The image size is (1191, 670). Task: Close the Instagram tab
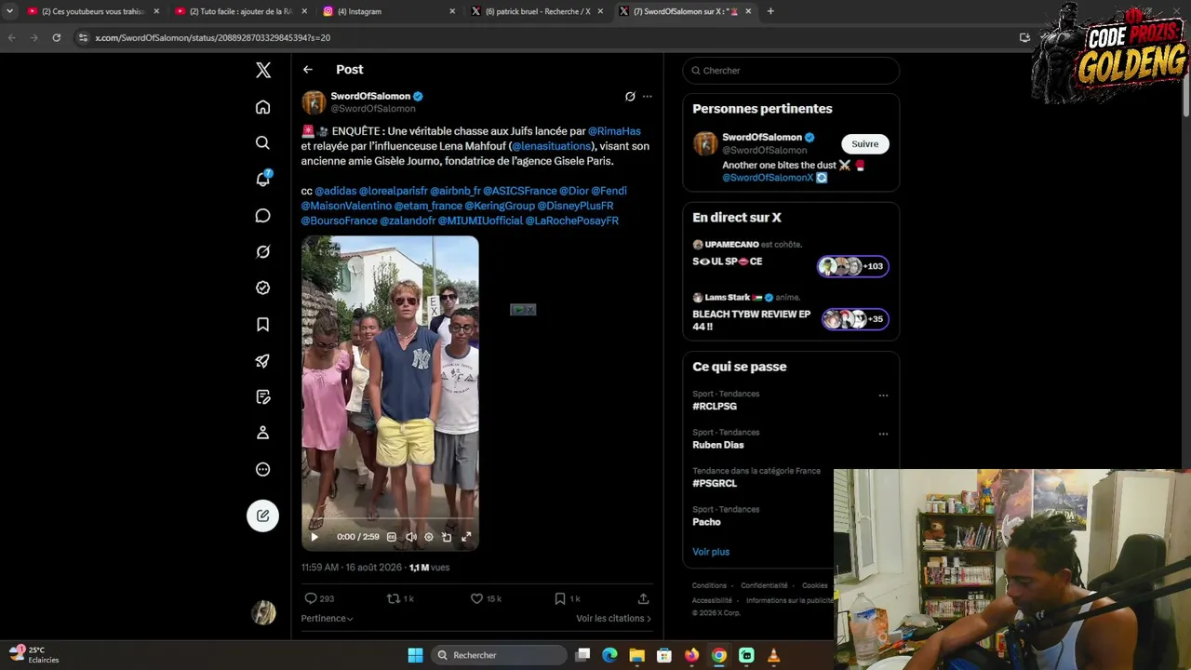coord(452,11)
